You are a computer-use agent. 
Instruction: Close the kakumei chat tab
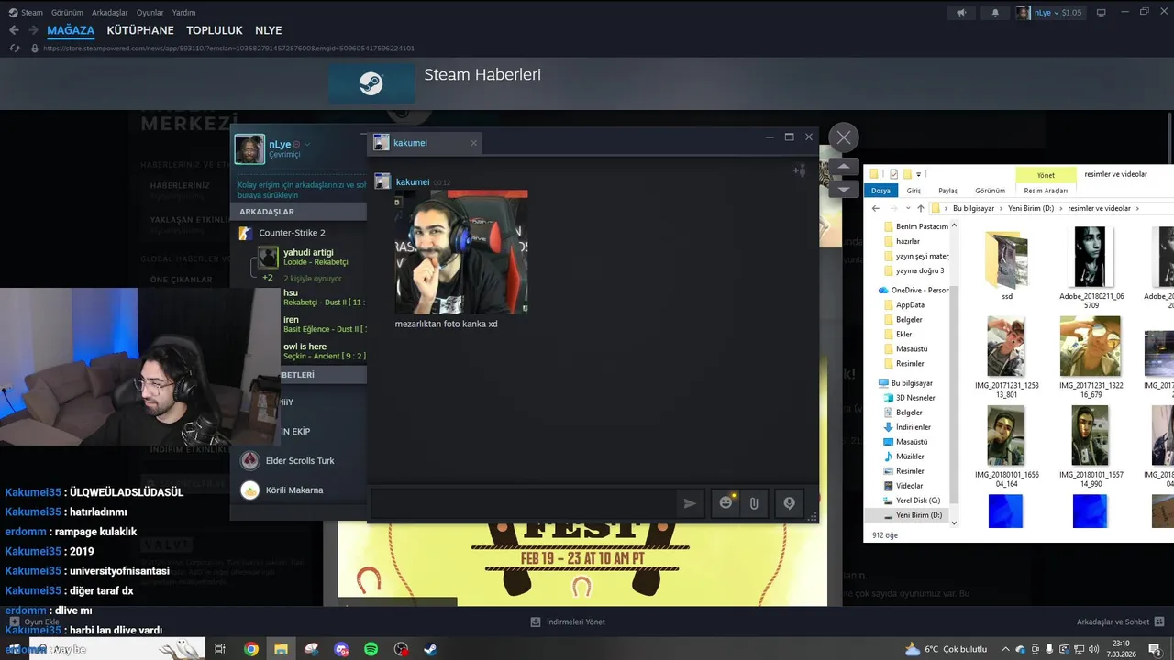click(x=473, y=143)
